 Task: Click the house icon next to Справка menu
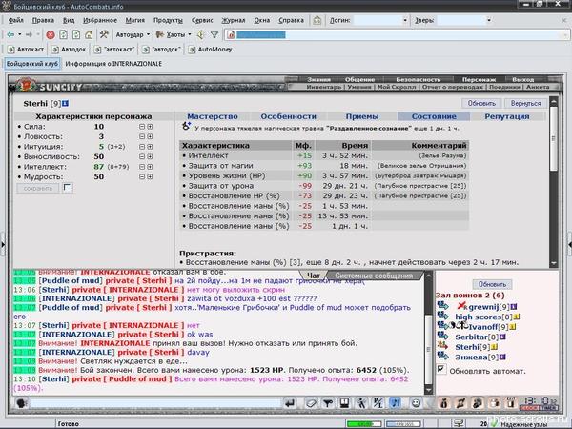pyautogui.click(x=317, y=20)
